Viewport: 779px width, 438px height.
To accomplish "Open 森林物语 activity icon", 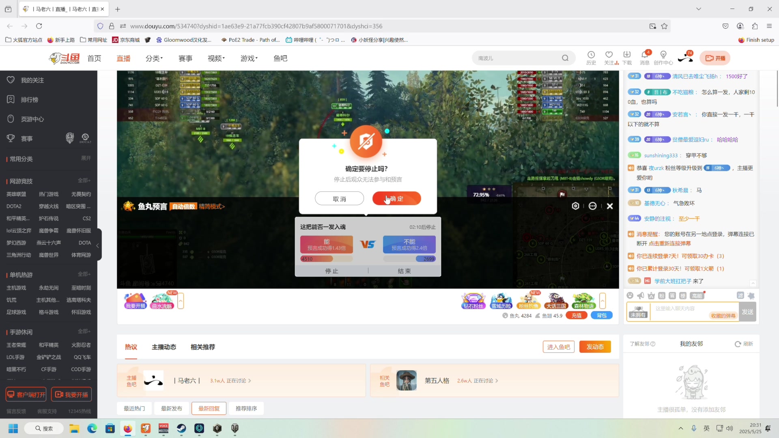I will [584, 301].
